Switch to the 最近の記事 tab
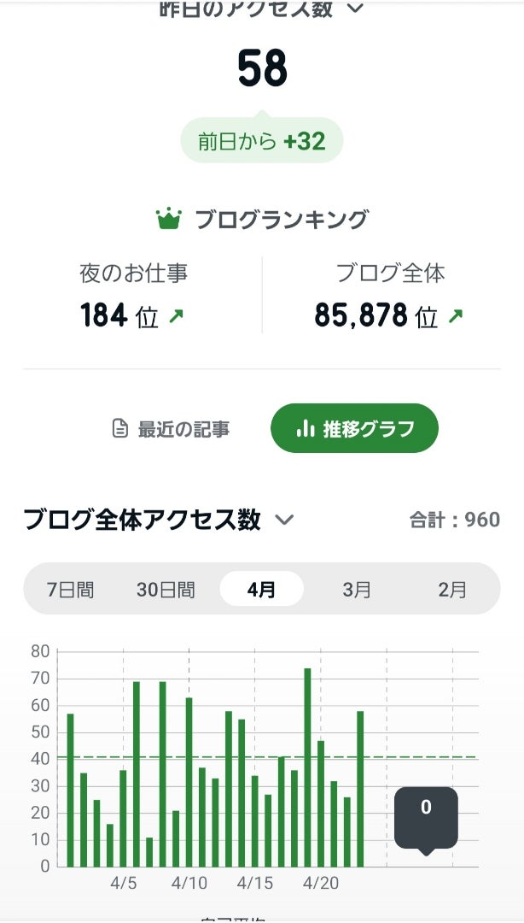 172,428
